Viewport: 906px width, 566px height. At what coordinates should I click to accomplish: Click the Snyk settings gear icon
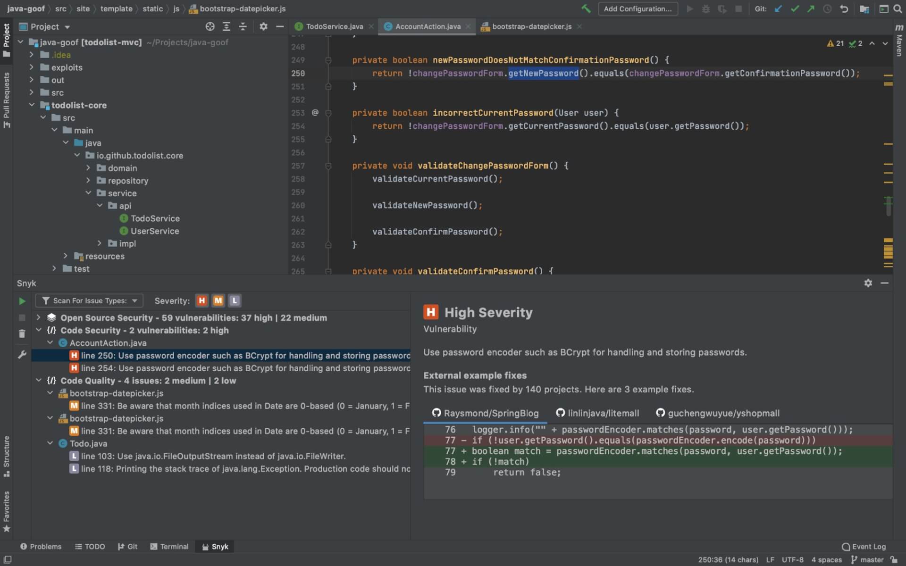tap(868, 283)
